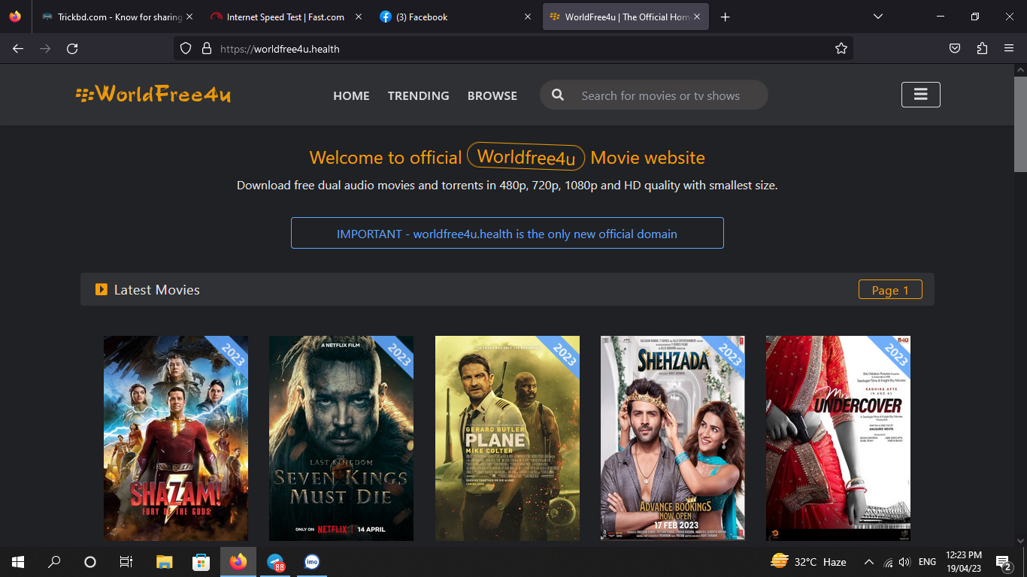Click the Firefox View icon in tab bar
Screen dimensions: 1027x577
tap(15, 17)
